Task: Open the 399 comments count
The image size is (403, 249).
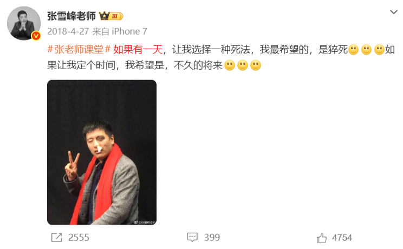Action: pos(212,237)
